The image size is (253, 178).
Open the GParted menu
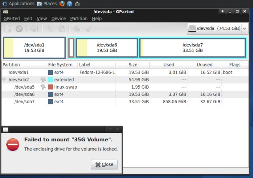click(11, 19)
